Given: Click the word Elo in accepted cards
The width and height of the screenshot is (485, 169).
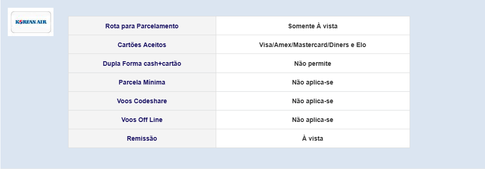Looking at the screenshot, I should 361,45.
